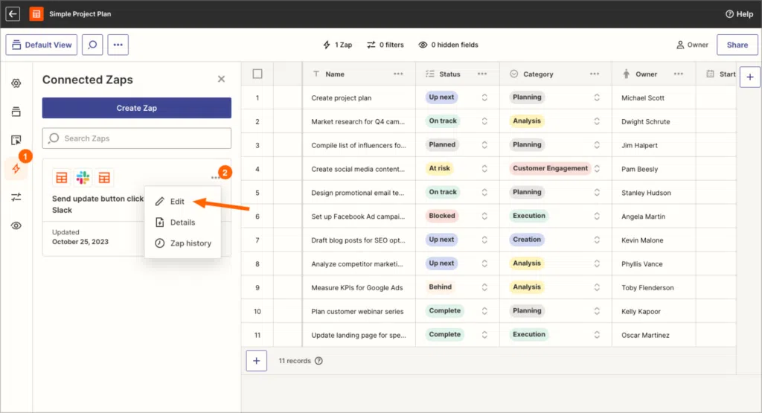Click the Send update button click Zap title

(98, 205)
